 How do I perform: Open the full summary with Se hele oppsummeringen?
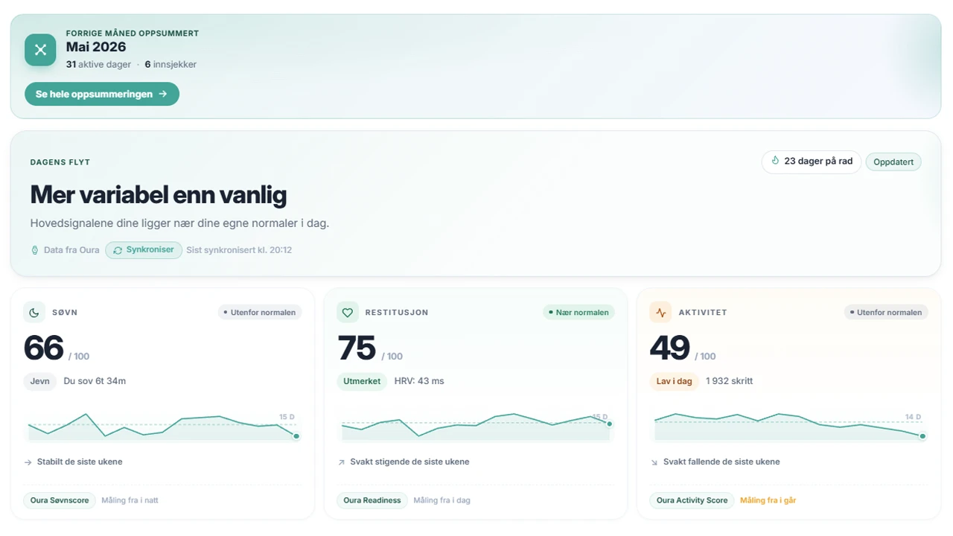tap(102, 94)
